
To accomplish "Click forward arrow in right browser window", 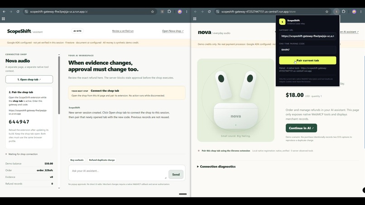I will tap(202, 11).
